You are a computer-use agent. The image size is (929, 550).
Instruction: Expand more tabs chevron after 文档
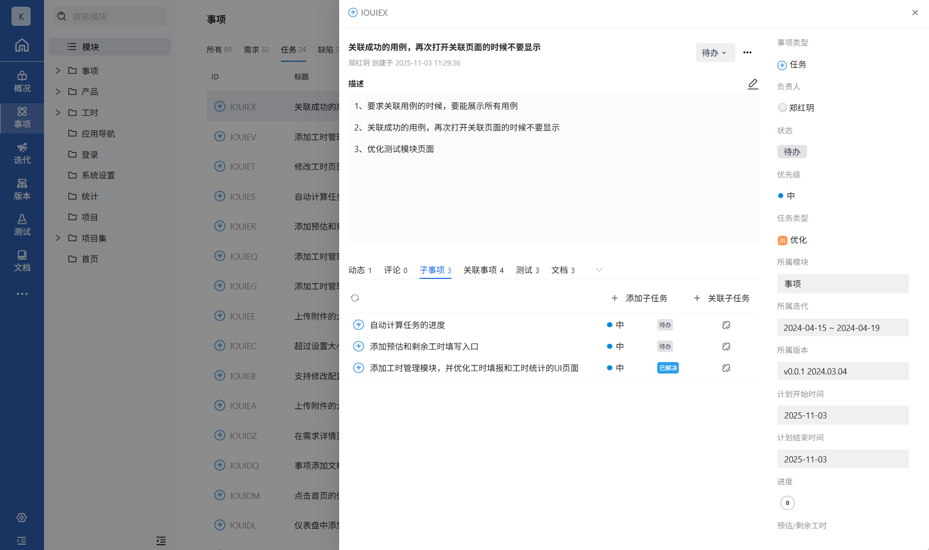tap(598, 270)
